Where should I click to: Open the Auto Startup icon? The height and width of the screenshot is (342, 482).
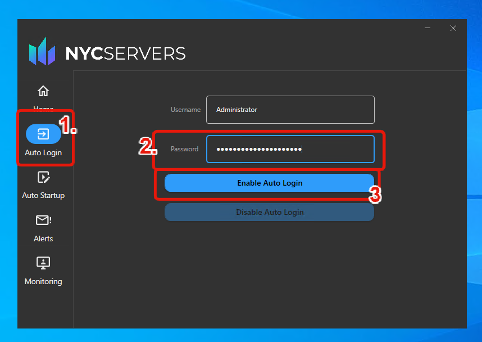[x=43, y=177]
